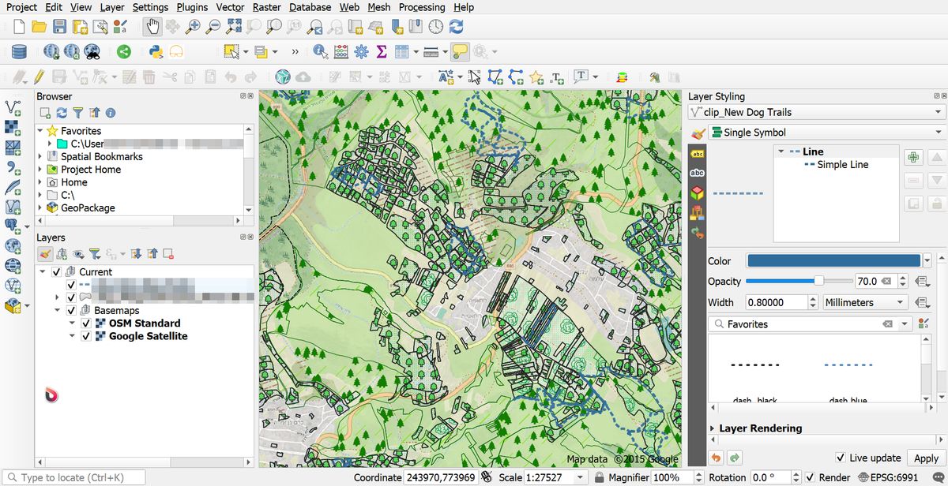The width and height of the screenshot is (948, 486).
Task: Click the Apply button
Action: (926, 458)
